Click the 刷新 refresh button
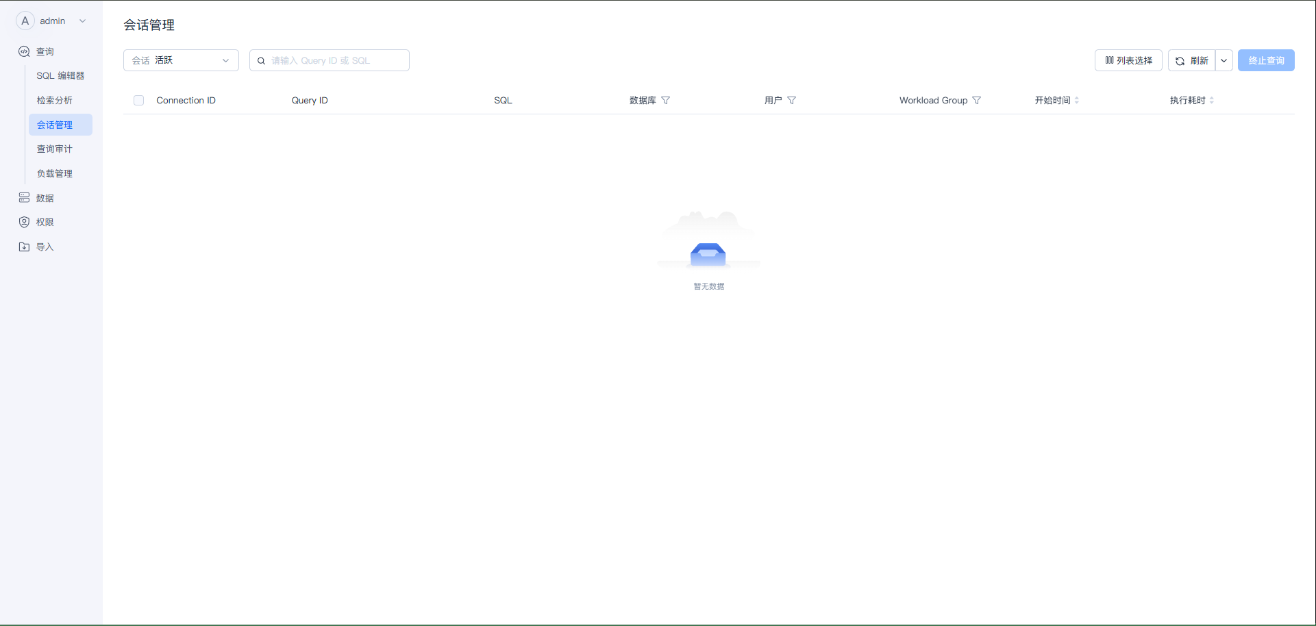Image resolution: width=1316 pixels, height=626 pixels. click(x=1191, y=60)
